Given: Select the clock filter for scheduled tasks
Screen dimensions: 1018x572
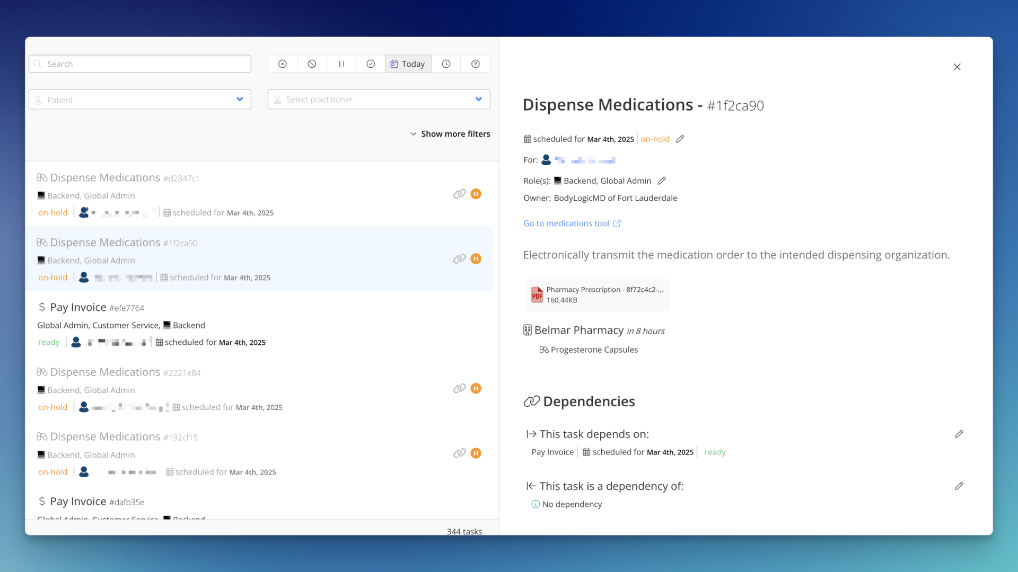Looking at the screenshot, I should 445,64.
